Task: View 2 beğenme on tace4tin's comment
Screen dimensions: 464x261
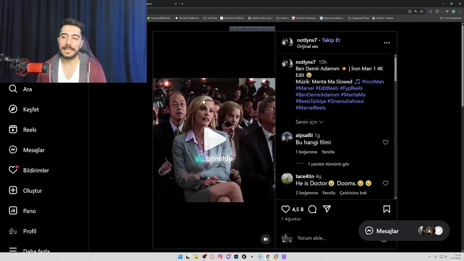Action: [x=307, y=193]
